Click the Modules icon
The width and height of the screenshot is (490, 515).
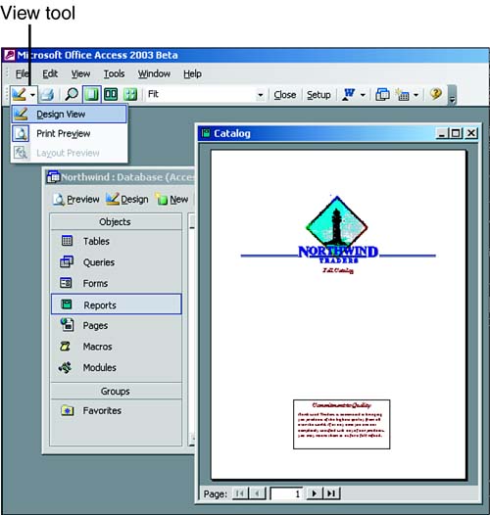(65, 367)
